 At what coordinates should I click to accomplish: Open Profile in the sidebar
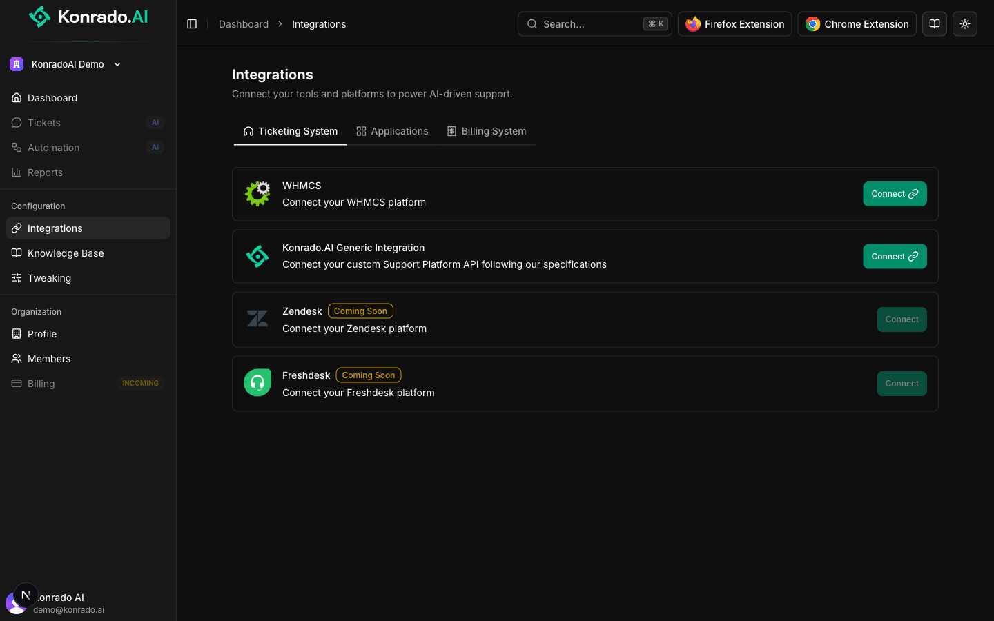pos(88,334)
